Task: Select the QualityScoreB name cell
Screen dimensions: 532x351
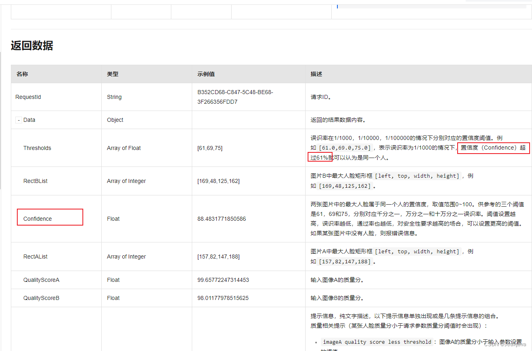Action: click(x=56, y=298)
